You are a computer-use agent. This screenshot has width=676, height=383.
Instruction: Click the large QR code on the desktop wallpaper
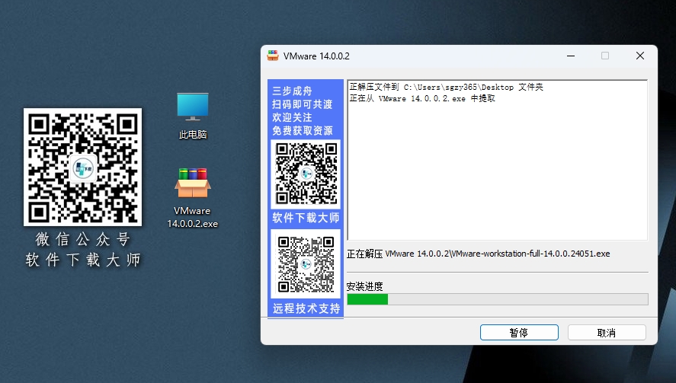[83, 168]
